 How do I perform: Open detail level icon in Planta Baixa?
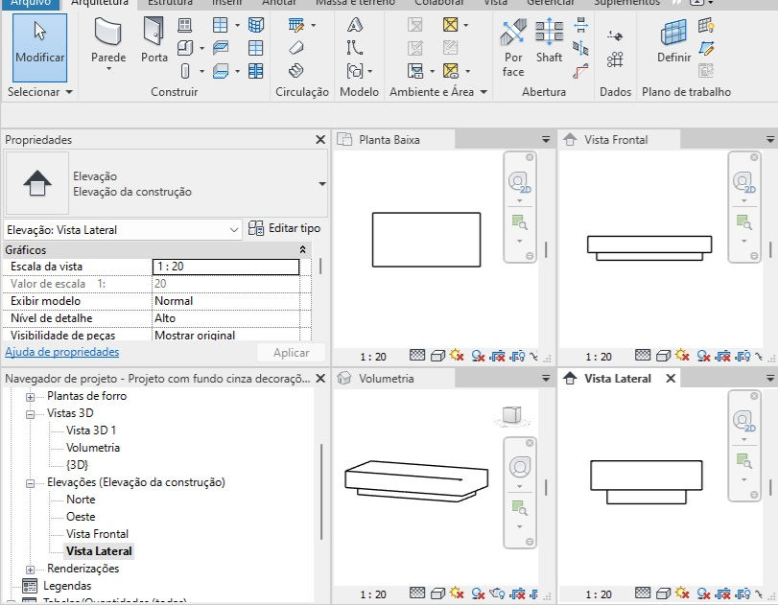click(x=417, y=355)
